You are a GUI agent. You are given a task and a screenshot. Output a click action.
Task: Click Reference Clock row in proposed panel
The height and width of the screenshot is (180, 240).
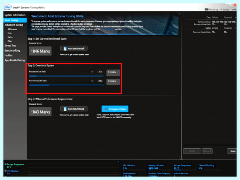tap(216, 22)
